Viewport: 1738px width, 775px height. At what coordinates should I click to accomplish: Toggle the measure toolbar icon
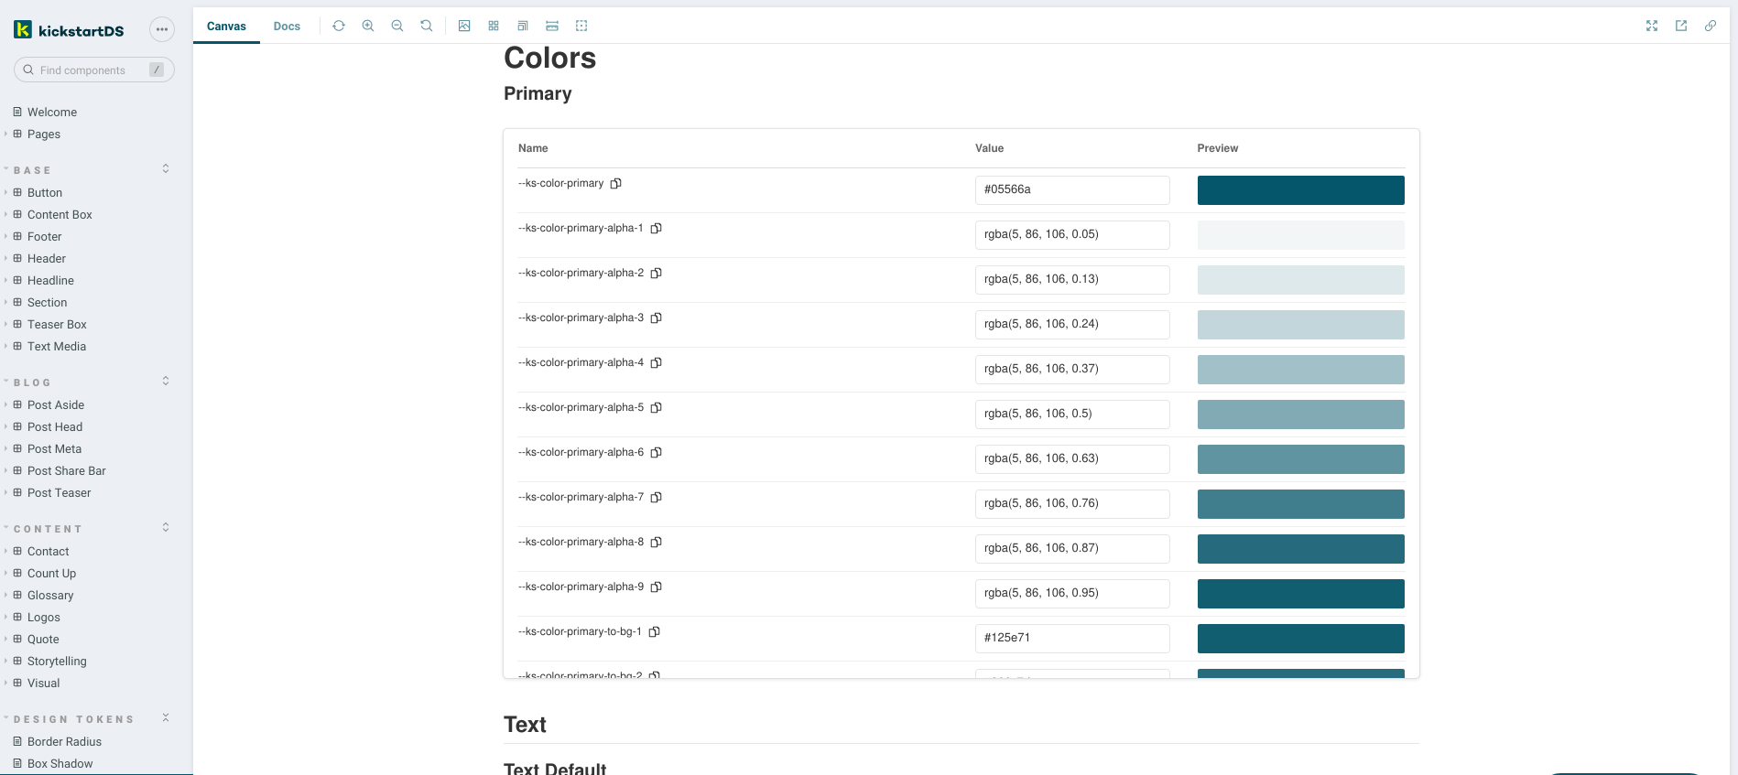tap(552, 26)
